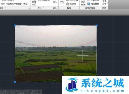The height and width of the screenshot is (94, 129).
Task: Click the 字段 field button
Action: pos(62,2)
